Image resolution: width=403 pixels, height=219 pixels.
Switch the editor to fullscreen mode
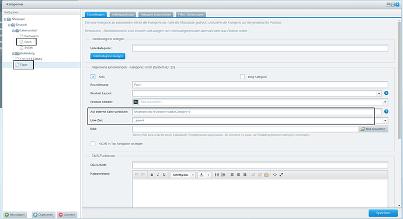pos(281,175)
